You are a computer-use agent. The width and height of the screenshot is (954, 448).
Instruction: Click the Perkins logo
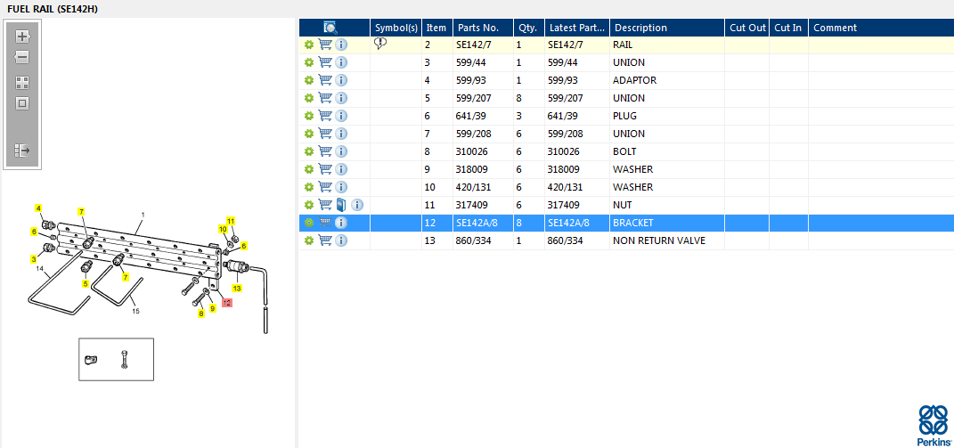pos(934,426)
